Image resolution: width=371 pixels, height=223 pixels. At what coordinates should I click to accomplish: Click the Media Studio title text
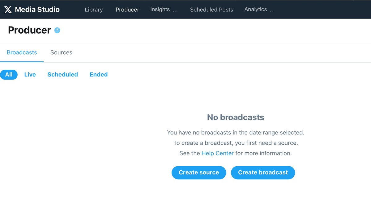[x=37, y=10]
